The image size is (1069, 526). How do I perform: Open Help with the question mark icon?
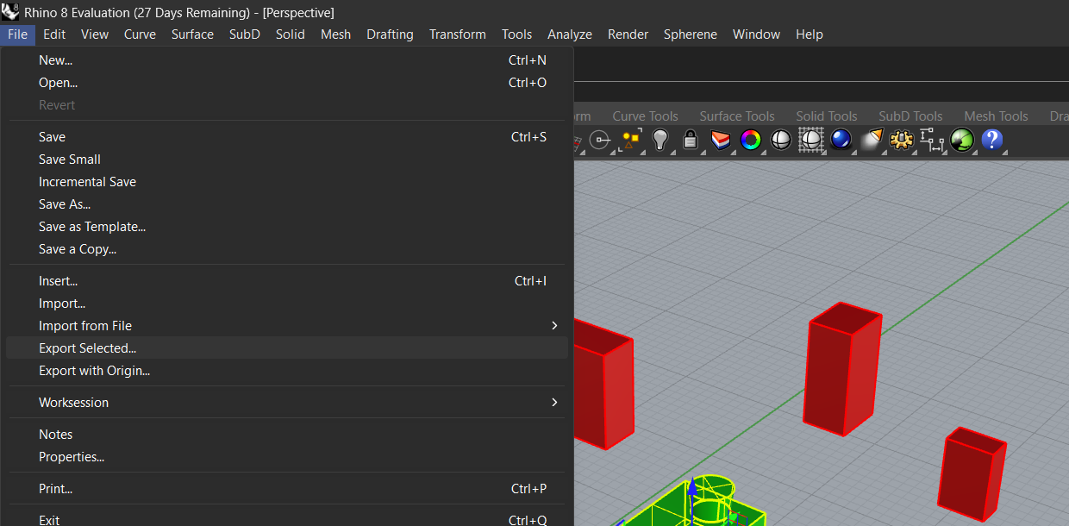(x=991, y=140)
